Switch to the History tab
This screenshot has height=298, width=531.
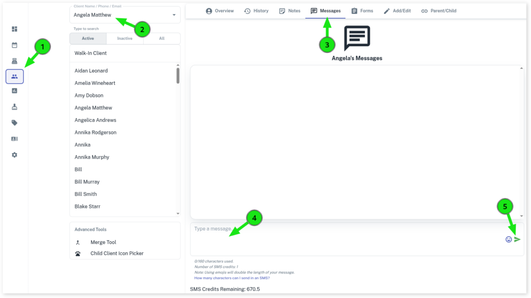pos(256,11)
